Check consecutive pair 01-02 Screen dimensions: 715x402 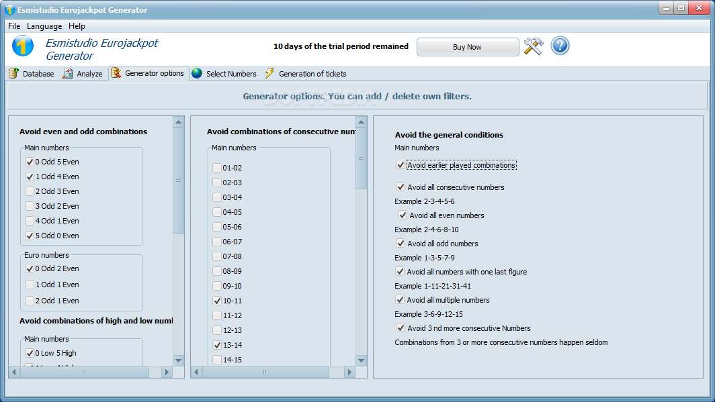tap(217, 168)
